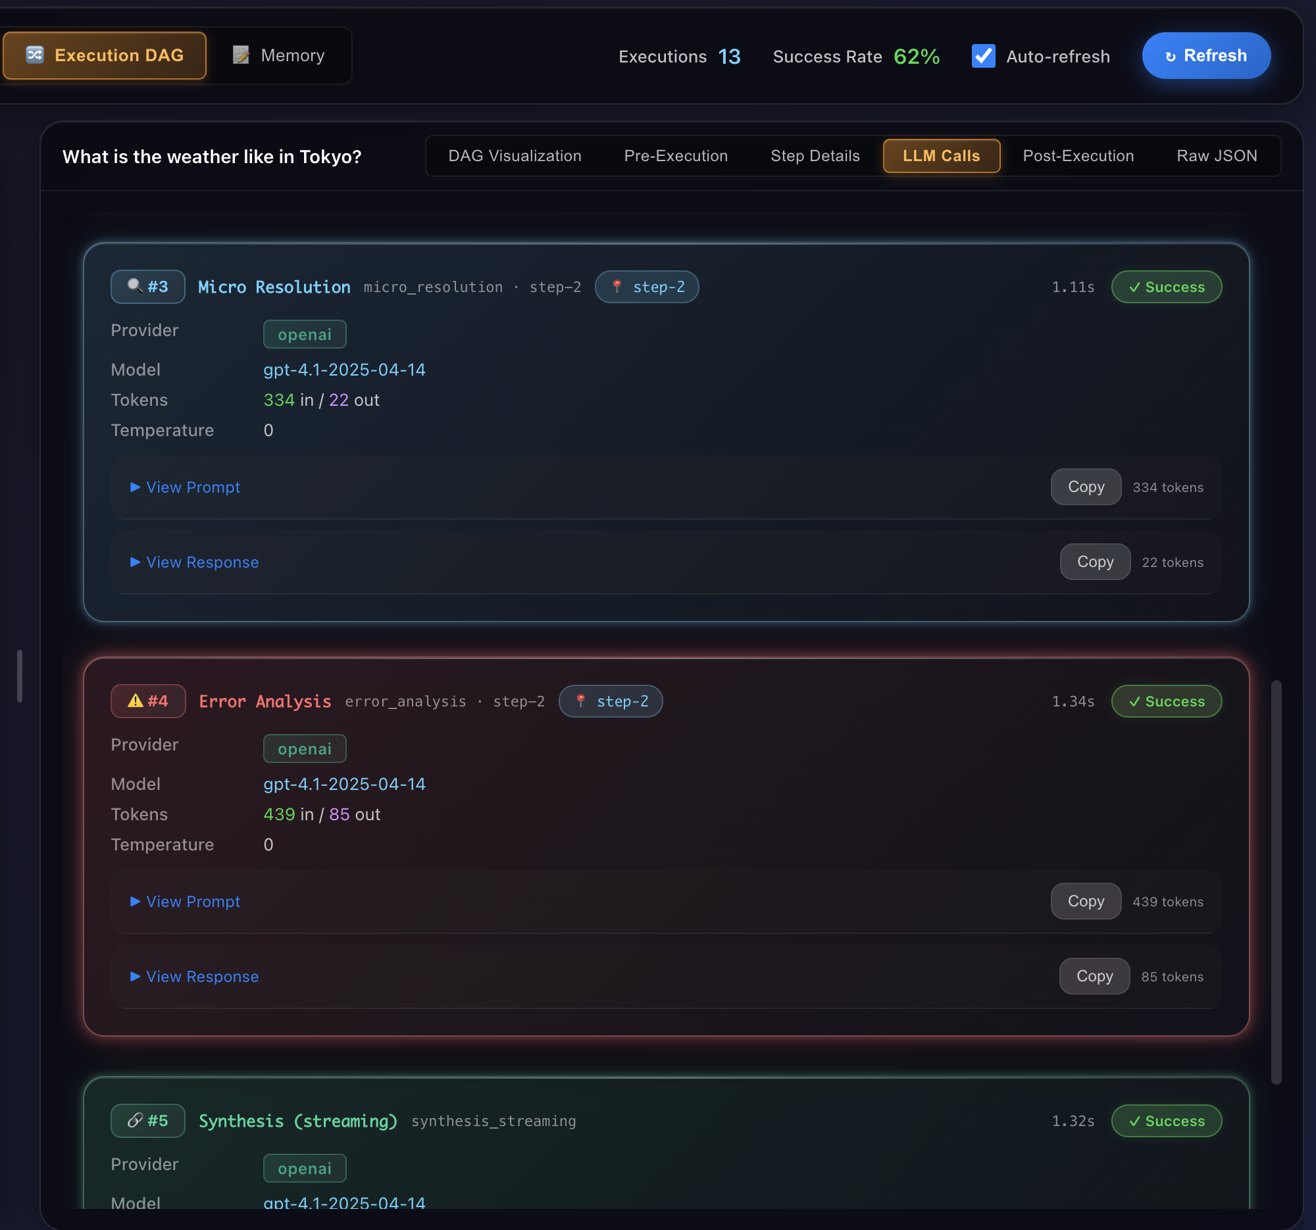Click the micro_resolution · step-2 identifier text
The image size is (1316, 1230).
click(x=472, y=287)
